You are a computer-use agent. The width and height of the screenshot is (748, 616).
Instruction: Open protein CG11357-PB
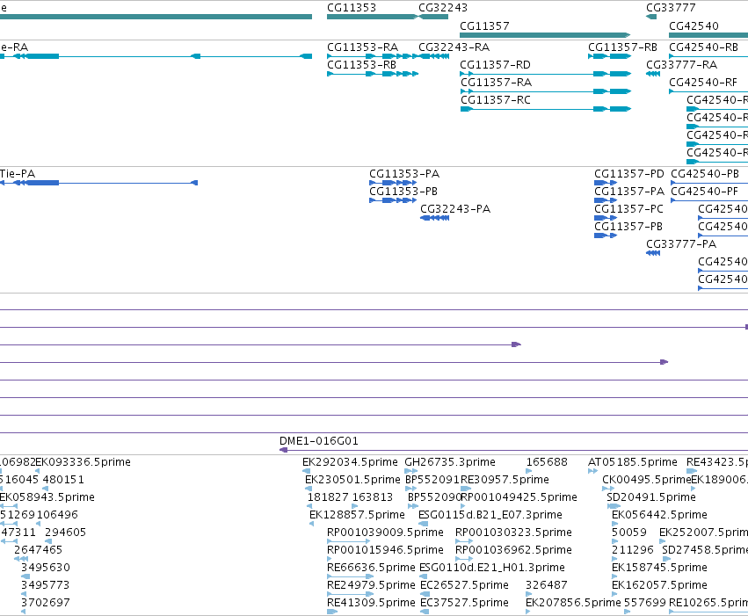coord(628,227)
